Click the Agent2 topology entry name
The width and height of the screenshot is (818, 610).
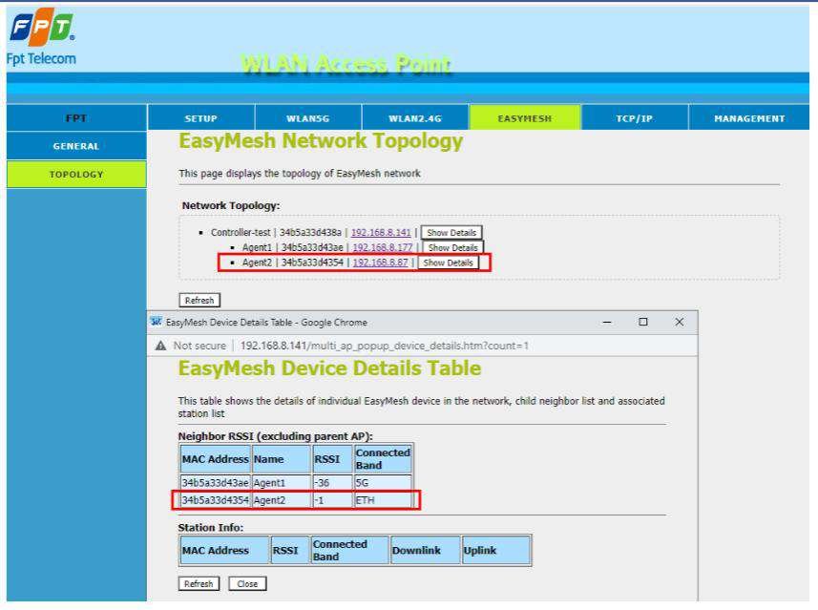click(x=257, y=263)
